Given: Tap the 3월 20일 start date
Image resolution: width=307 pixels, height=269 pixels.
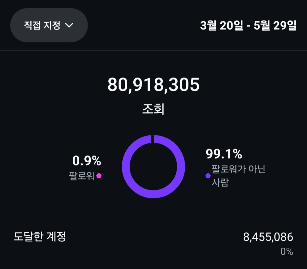Looking at the screenshot, I should click(222, 26).
